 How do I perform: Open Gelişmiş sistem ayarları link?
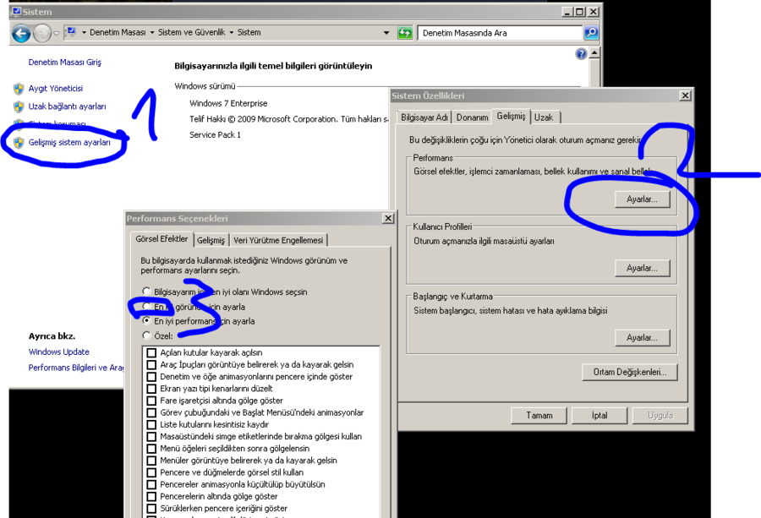click(69, 143)
